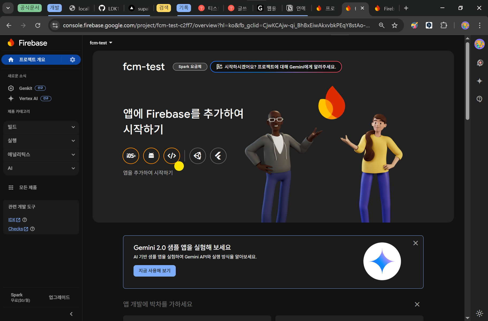Viewport: 488px width, 321px height.
Task: Open the 검색 tab group
Action: [164, 8]
